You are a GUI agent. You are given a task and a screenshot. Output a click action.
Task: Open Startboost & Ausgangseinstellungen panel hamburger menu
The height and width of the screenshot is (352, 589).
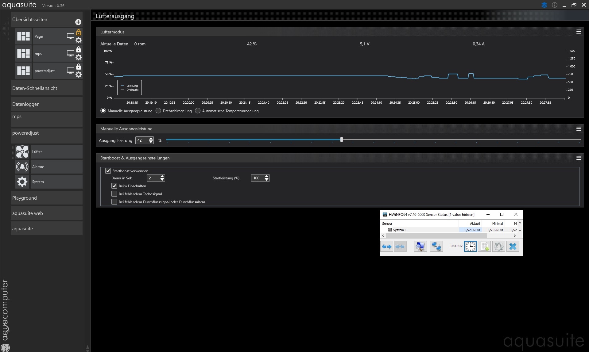pos(579,158)
